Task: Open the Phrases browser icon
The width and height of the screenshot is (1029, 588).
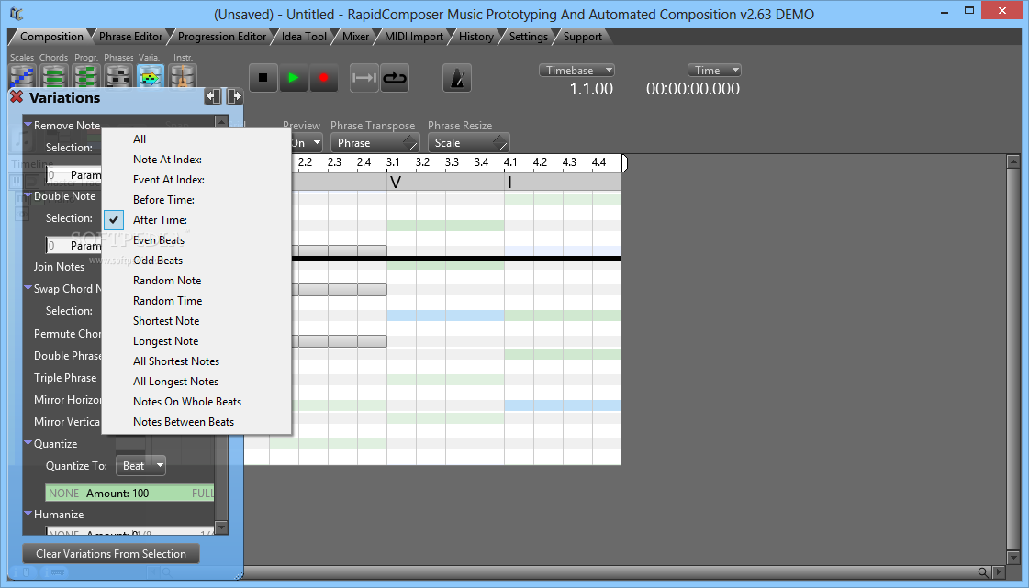Action: (x=118, y=77)
